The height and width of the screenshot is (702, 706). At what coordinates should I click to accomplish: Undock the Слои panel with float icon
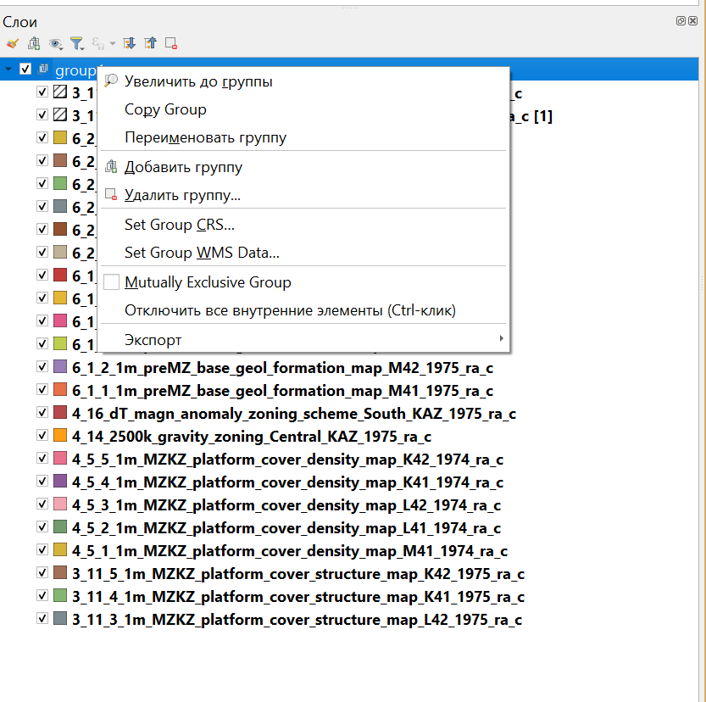681,21
